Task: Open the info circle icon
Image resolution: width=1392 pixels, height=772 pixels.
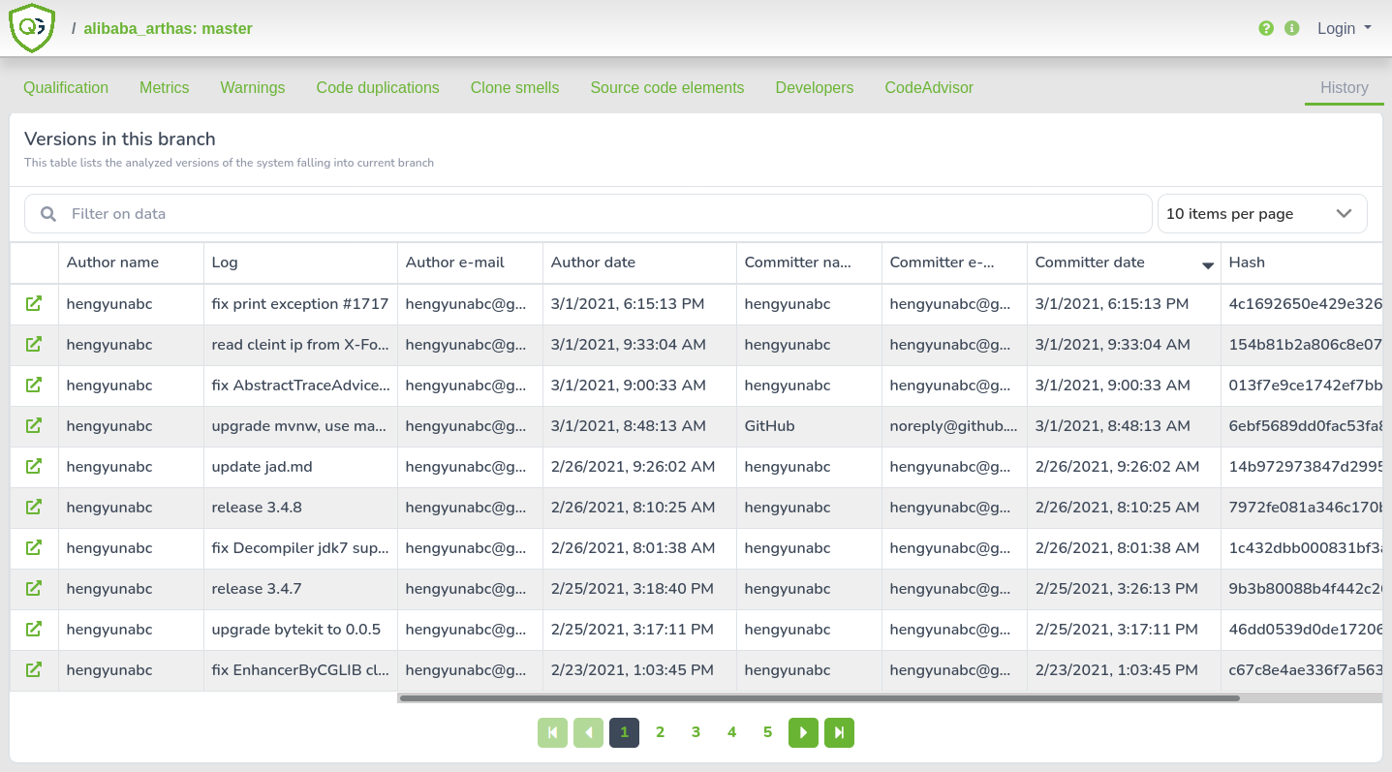Action: 1291,28
